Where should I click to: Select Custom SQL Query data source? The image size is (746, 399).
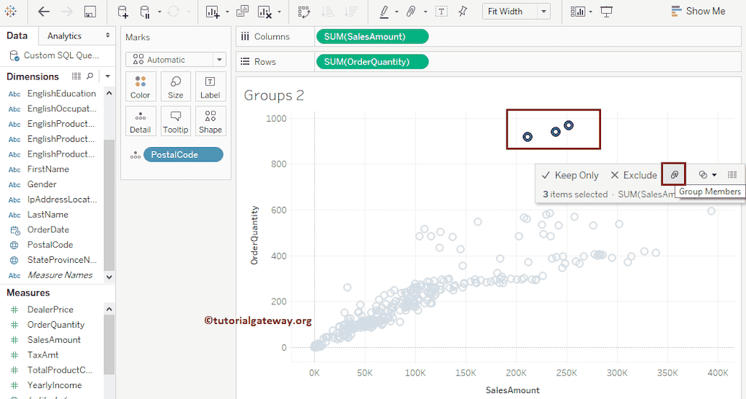(x=55, y=55)
